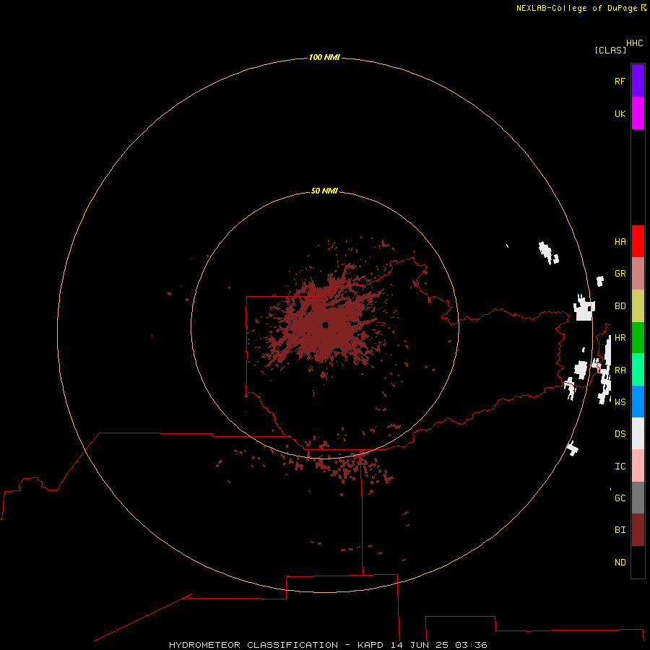Viewport: 650px width, 650px height.
Task: Click the DS white legend swatch
Action: tap(638, 433)
